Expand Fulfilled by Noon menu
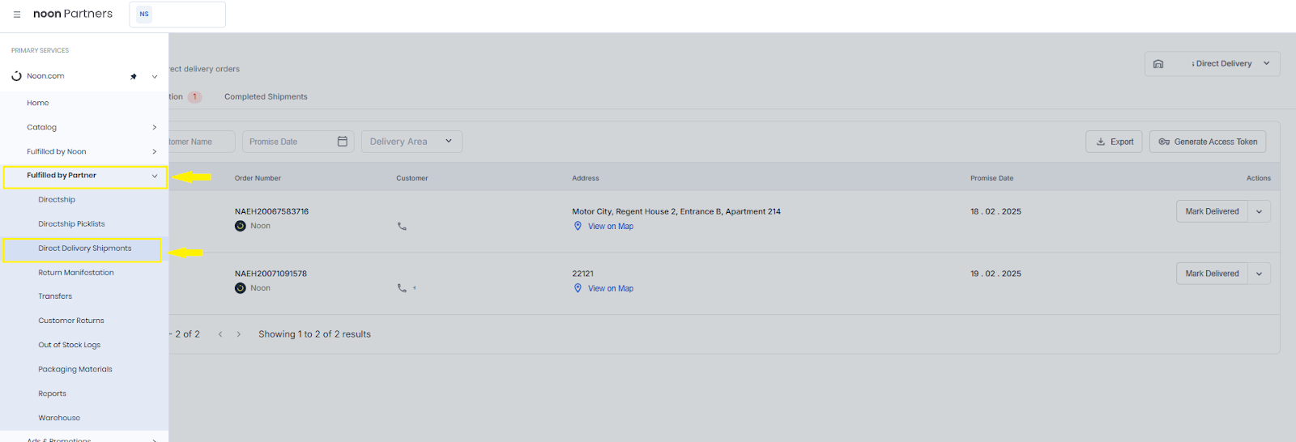Viewport: 1296px width, 442px height. (84, 151)
